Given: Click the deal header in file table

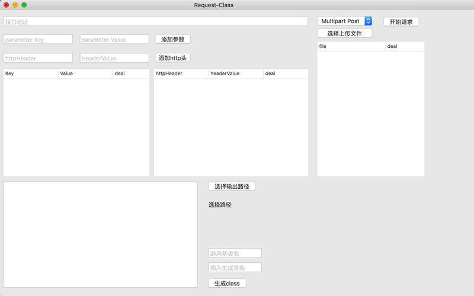Looking at the screenshot, I should pos(405,47).
